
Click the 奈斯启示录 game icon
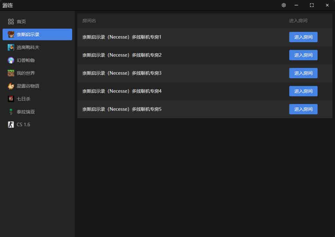pyautogui.click(x=11, y=34)
